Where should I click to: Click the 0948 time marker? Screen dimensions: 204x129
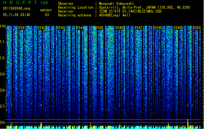click(x=158, y=28)
